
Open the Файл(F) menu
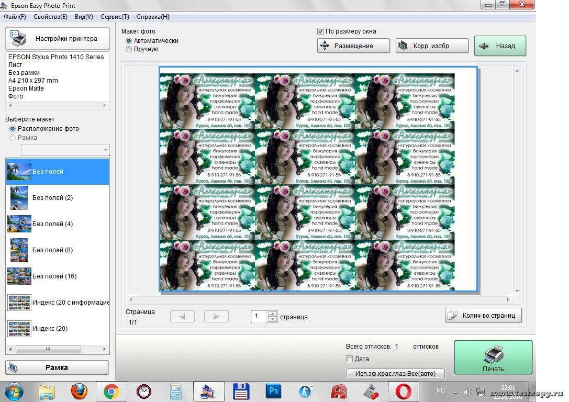pyautogui.click(x=15, y=17)
